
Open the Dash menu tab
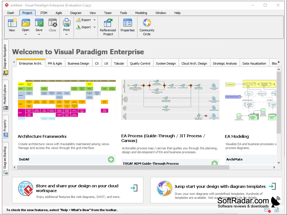pyautogui.click(x=11, y=13)
